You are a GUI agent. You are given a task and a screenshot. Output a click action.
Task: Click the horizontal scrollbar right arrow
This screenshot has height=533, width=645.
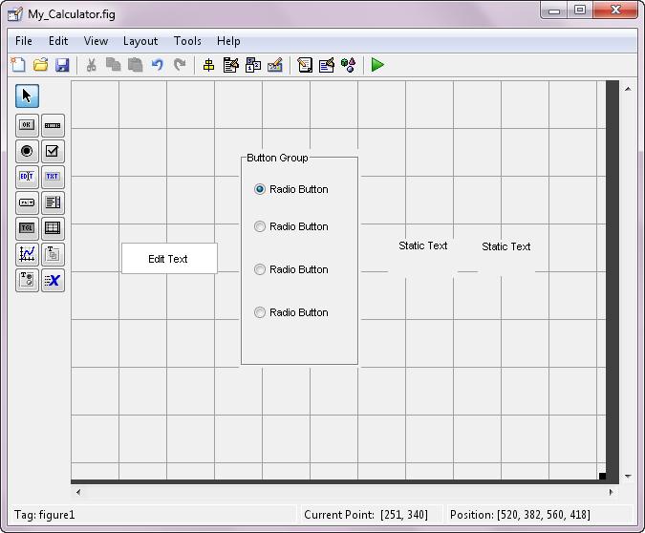(x=611, y=492)
